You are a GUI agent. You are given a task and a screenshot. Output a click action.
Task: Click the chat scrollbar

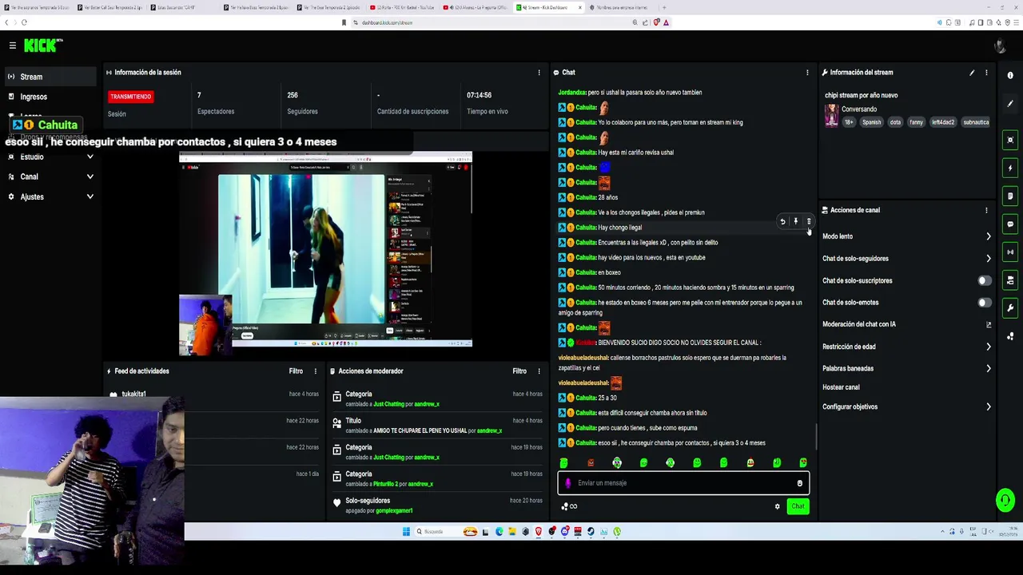pyautogui.click(x=816, y=435)
